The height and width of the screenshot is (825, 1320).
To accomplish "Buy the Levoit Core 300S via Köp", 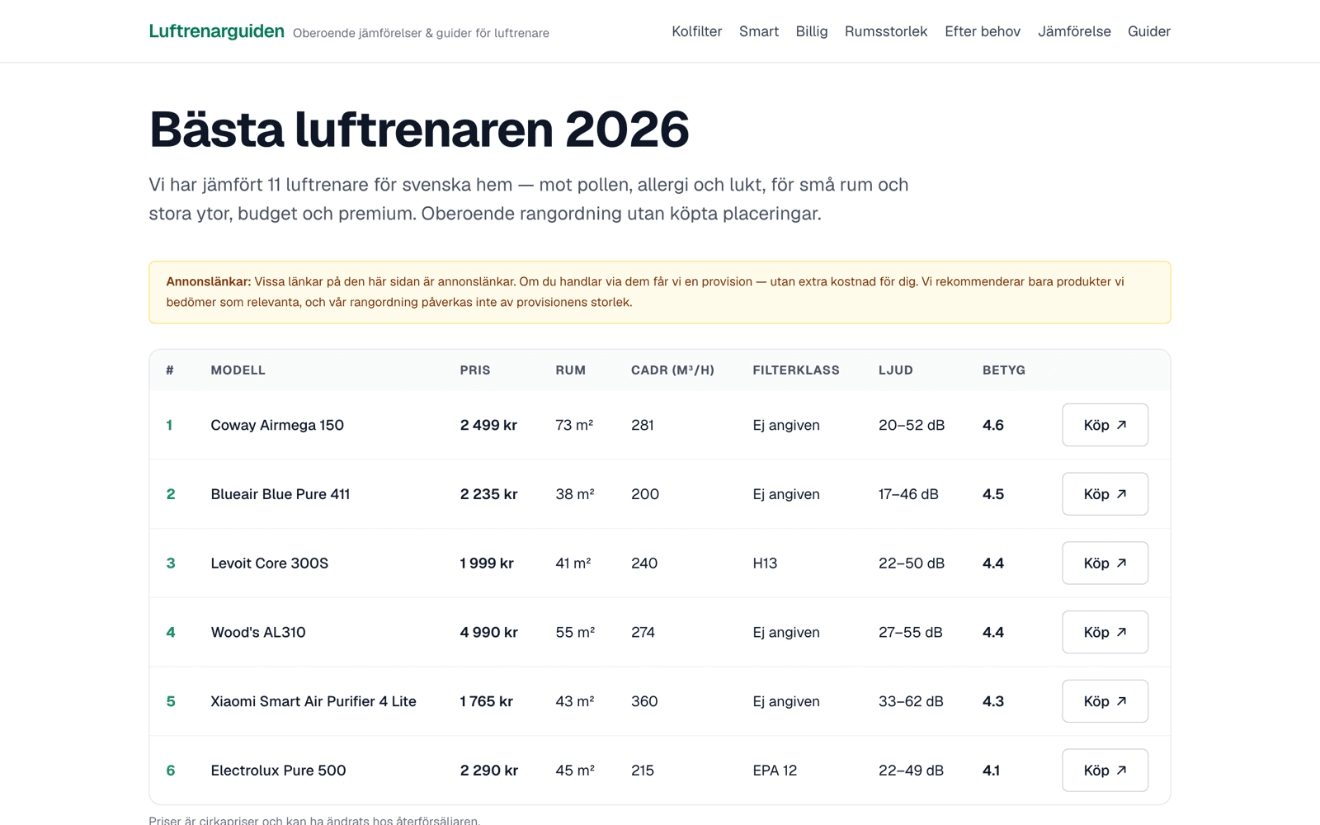I will click(1105, 563).
